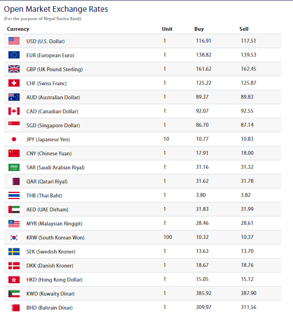Click the Currency column header
The width and height of the screenshot is (293, 318).
click(18, 29)
